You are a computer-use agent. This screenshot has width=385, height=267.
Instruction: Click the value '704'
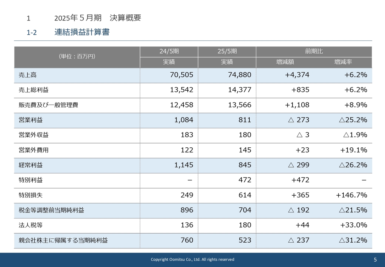pos(245,210)
